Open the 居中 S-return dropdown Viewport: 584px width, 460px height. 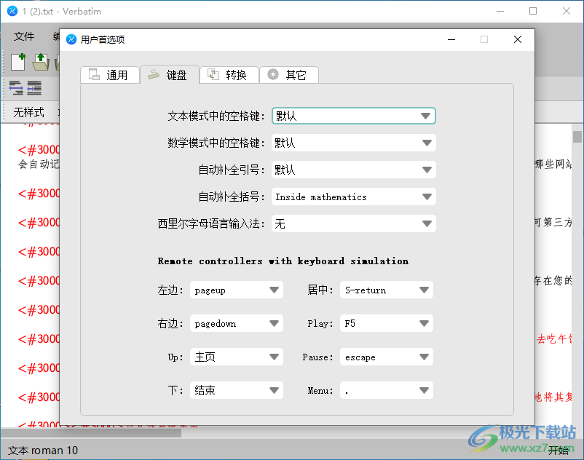pyautogui.click(x=386, y=290)
